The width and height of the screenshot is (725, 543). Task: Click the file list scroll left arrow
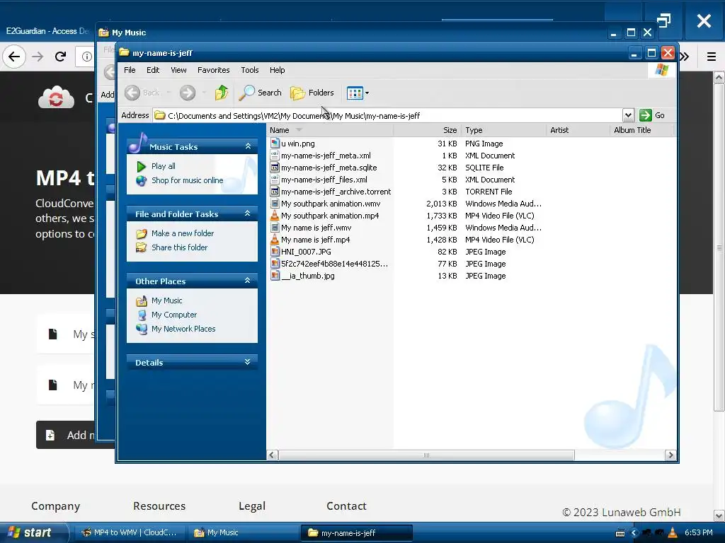(273, 455)
